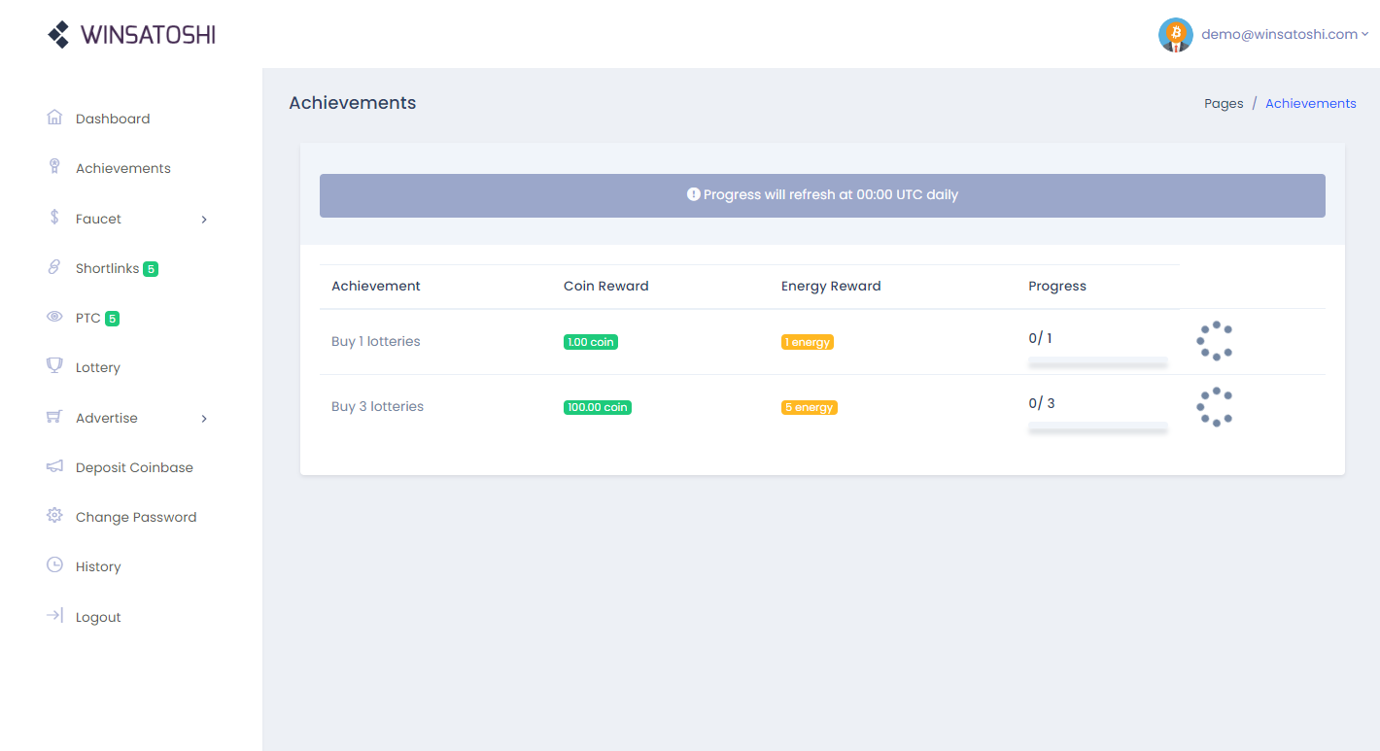Click the 5 energy orange badge
This screenshot has width=1380, height=751.
(810, 407)
